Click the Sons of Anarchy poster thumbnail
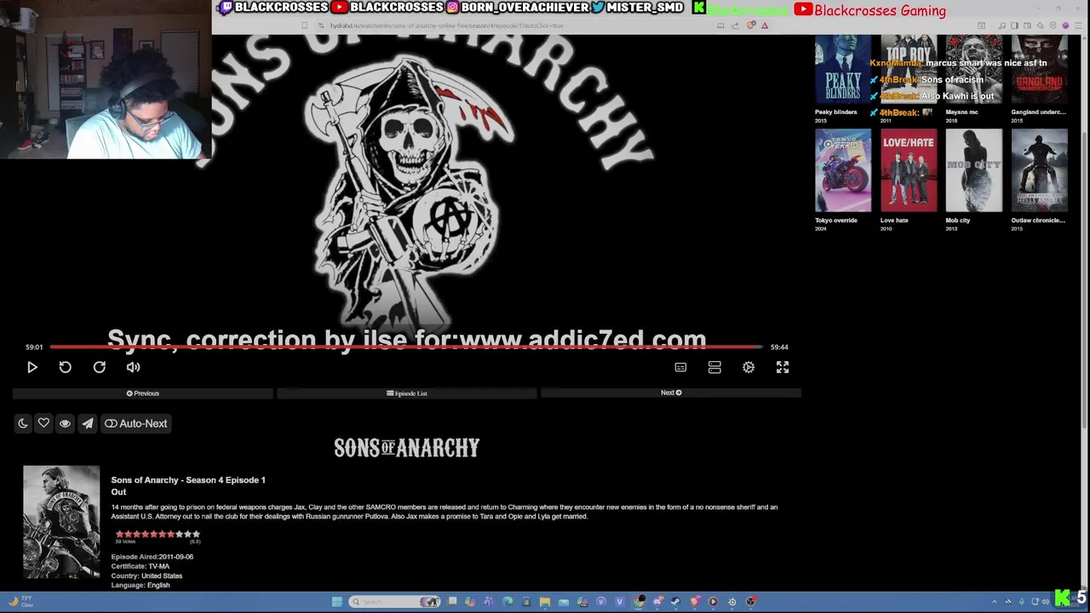The height and width of the screenshot is (613, 1090). tap(61, 522)
